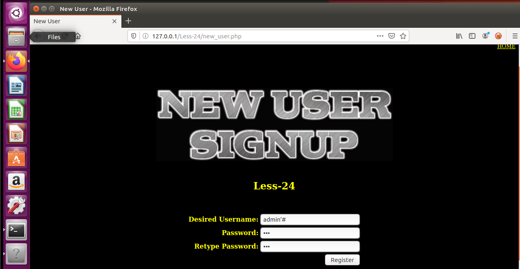Click the question mark dock icon
This screenshot has height=269, width=520.
coord(16,254)
